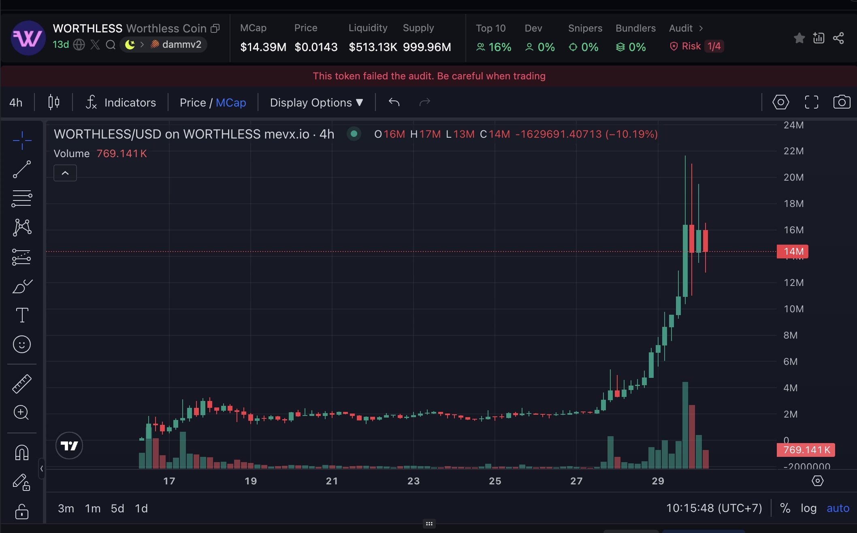Open the dammv2 pool badge

coord(176,45)
